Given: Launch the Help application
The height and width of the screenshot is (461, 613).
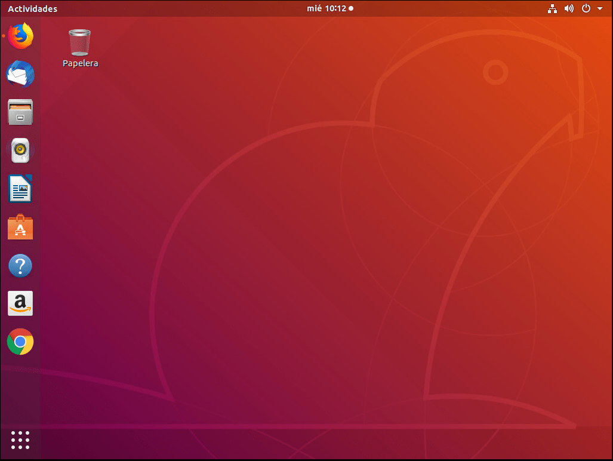Looking at the screenshot, I should (x=20, y=265).
